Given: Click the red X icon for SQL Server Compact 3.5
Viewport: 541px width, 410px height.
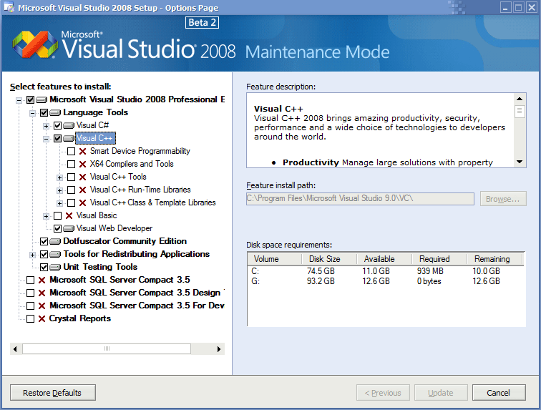Looking at the screenshot, I should (42, 280).
